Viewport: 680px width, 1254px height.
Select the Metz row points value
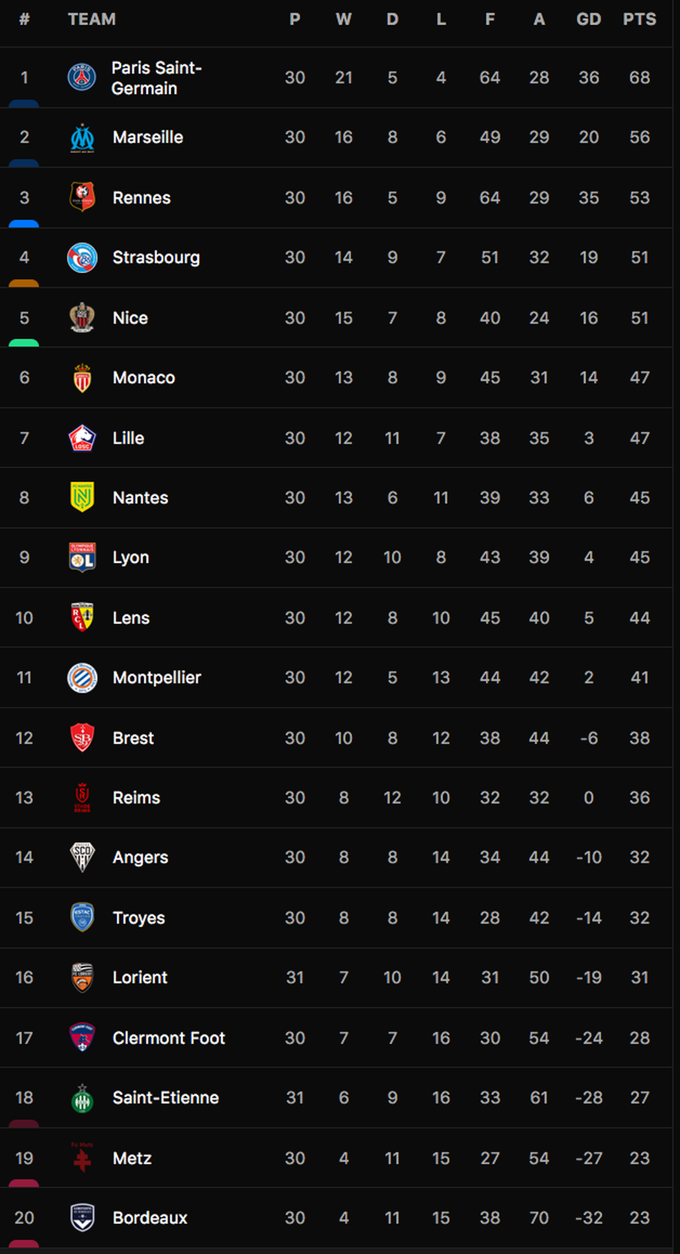pyautogui.click(x=639, y=1158)
